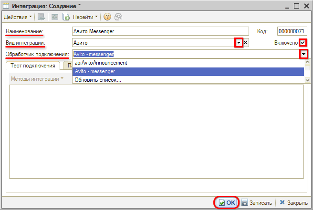Expand the Вид интеграции dropdown arrow
Screen dimensions: 313x210
[239, 43]
